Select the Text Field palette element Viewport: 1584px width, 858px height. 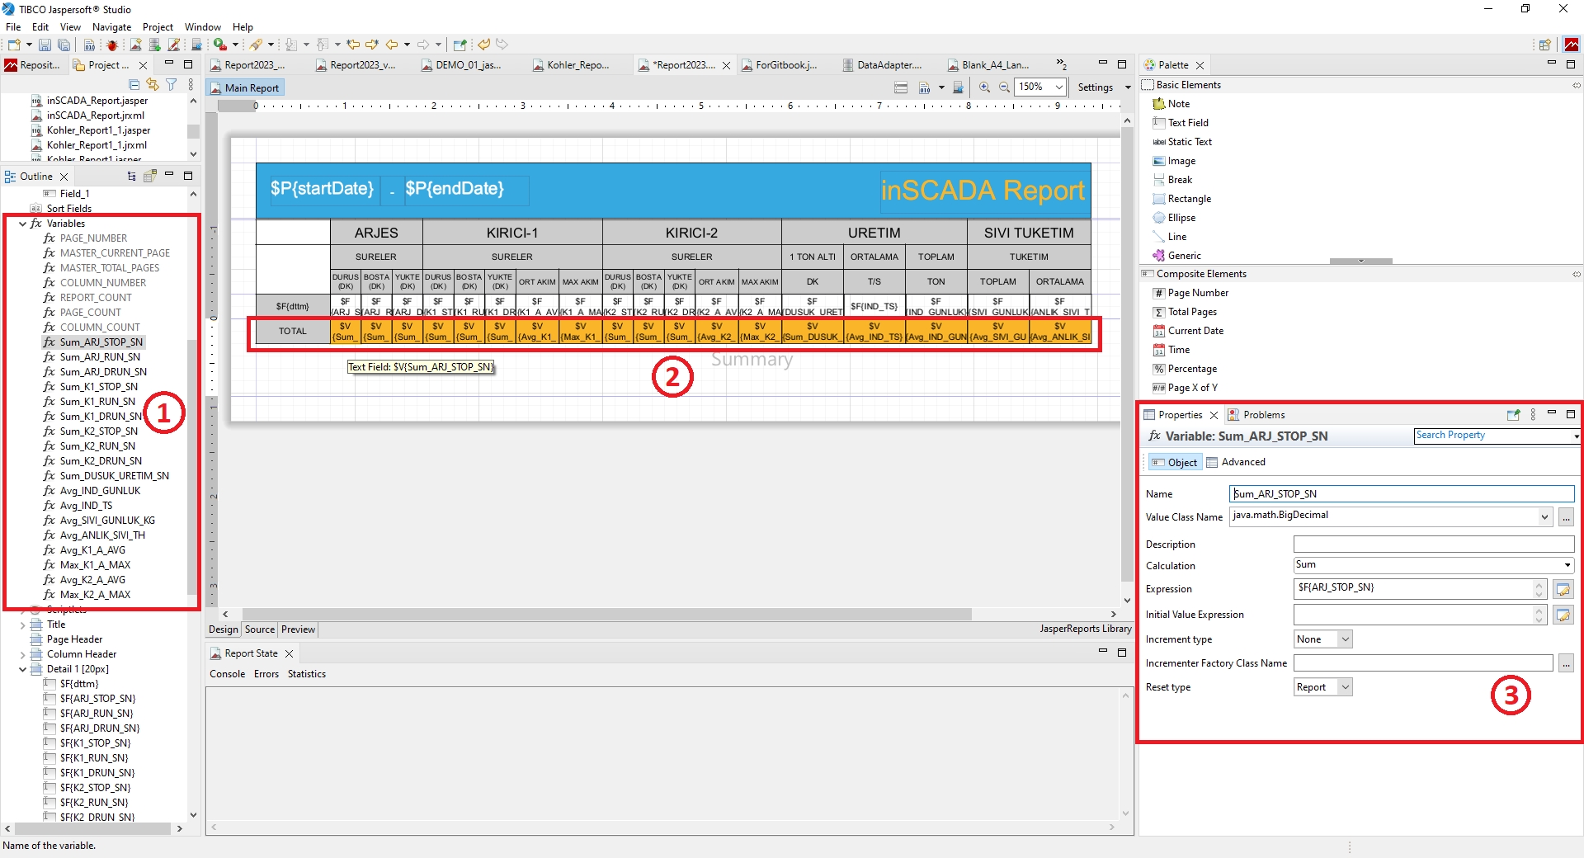coord(1187,123)
